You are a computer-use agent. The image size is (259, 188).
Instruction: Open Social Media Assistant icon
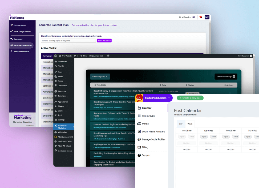click(x=139, y=131)
